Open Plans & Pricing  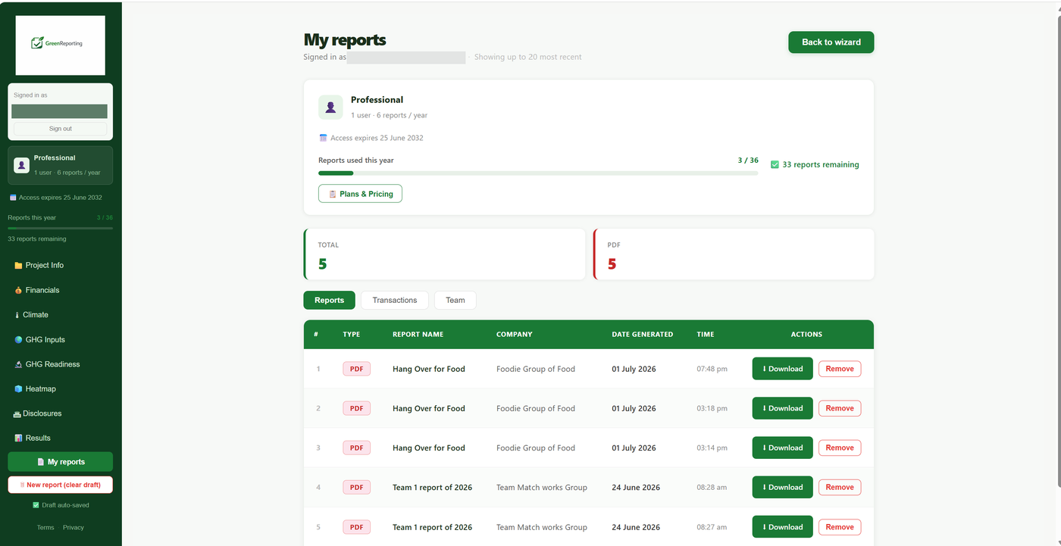point(361,194)
